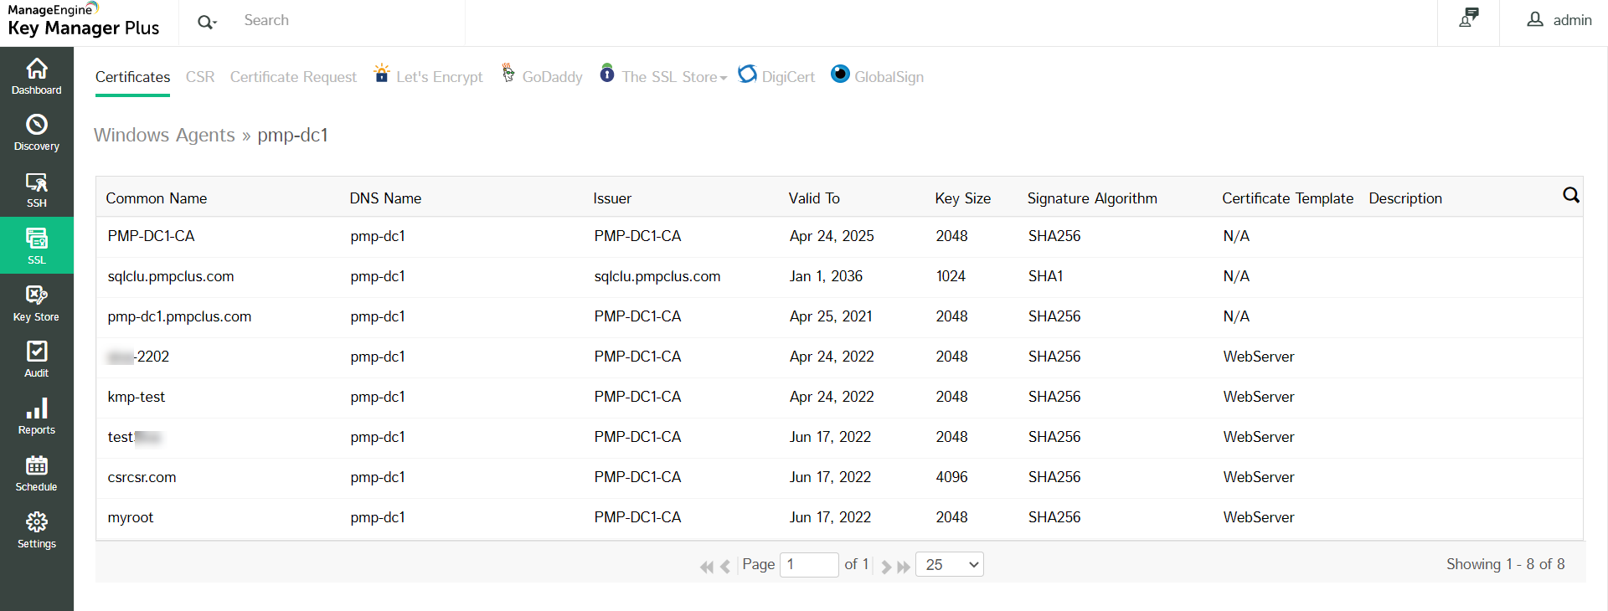
Task: Open the Schedule sidebar icon
Action: point(37,473)
